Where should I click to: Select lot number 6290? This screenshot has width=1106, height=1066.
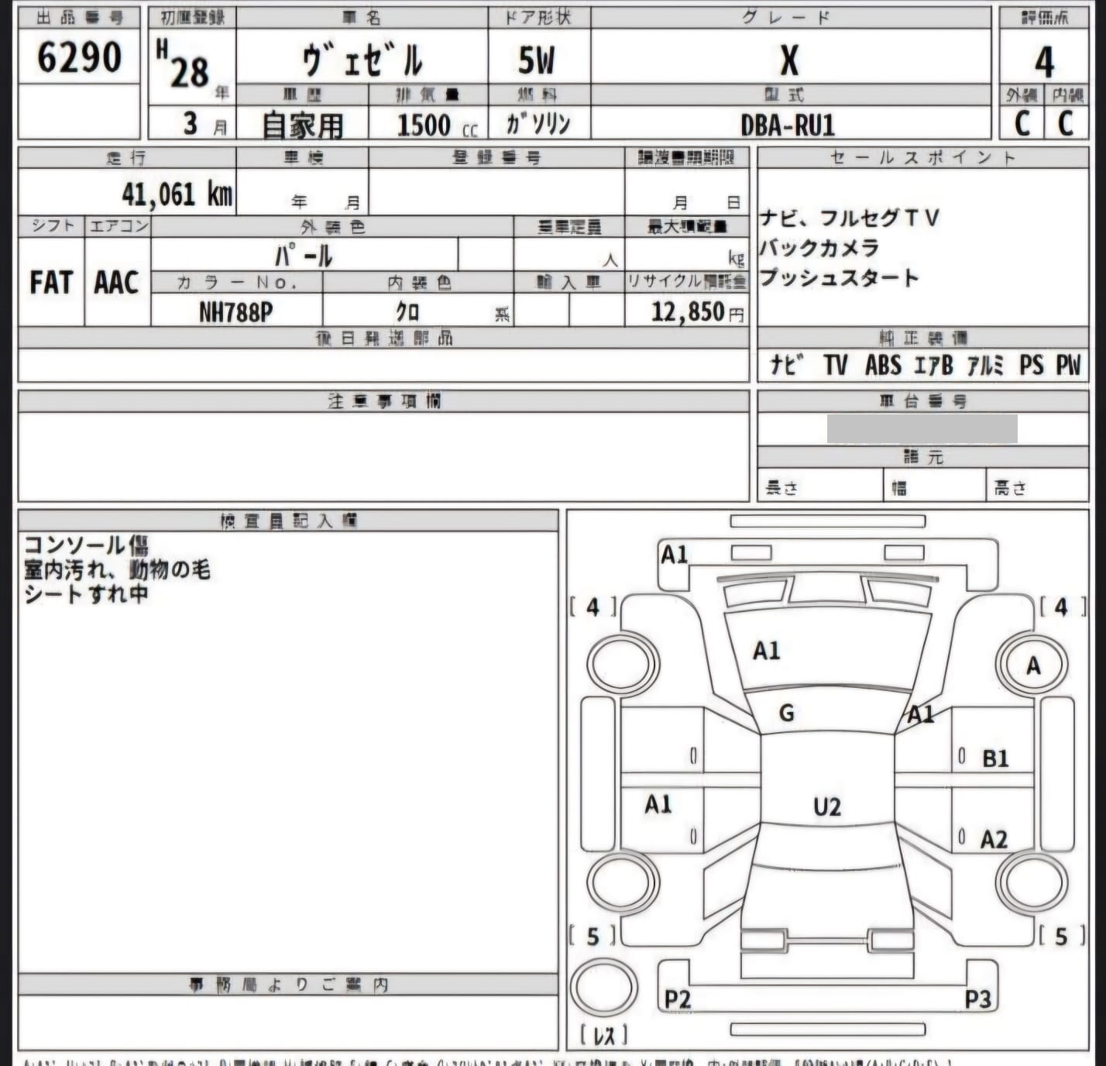coord(79,57)
